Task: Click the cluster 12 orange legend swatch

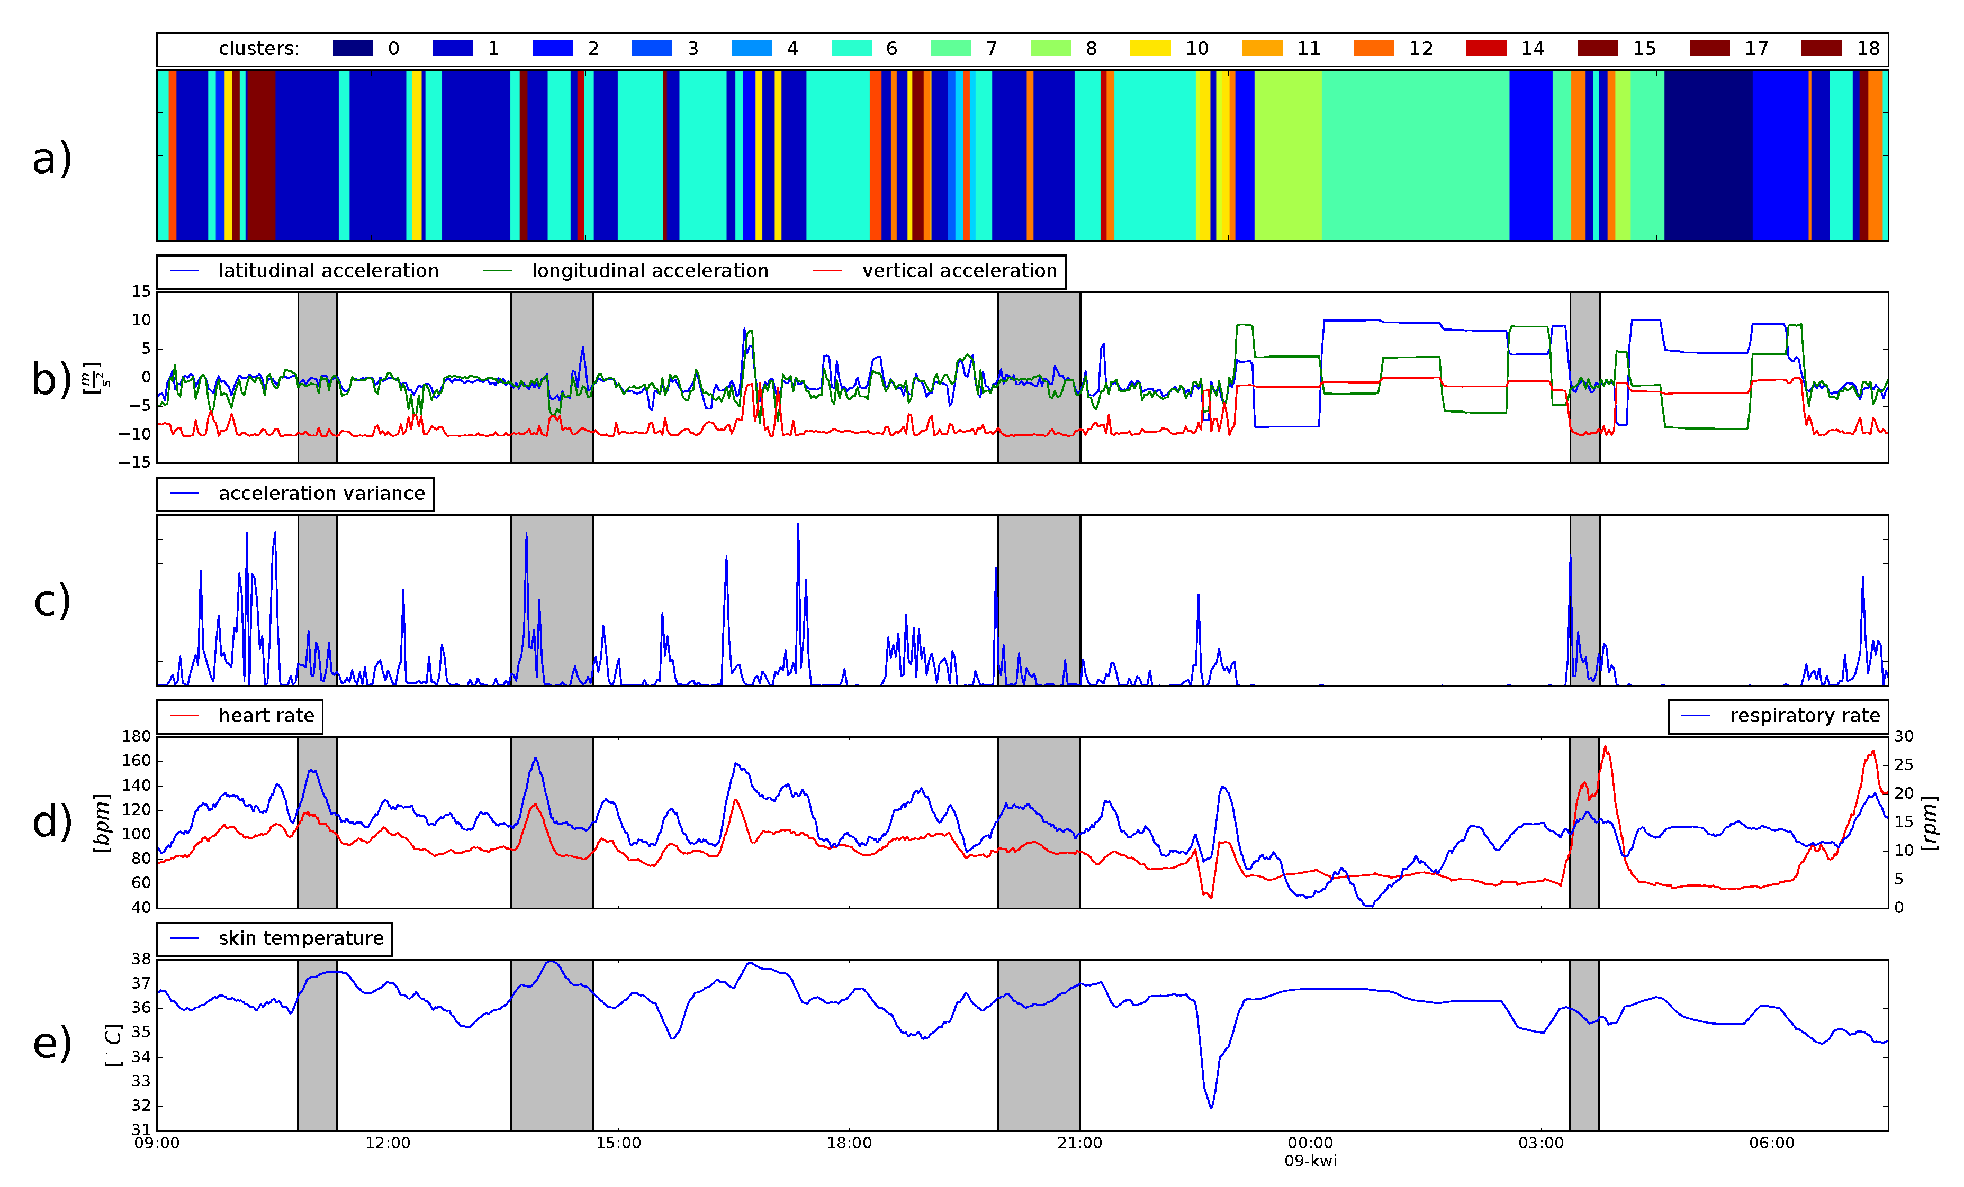Action: click(x=1373, y=48)
